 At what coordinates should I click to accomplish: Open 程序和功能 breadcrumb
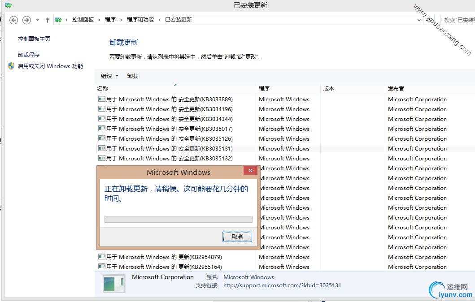140,20
